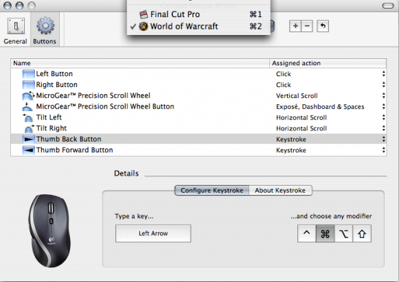This screenshot has height=282, width=399.
Task: Remove application using the minus button
Action: point(307,26)
